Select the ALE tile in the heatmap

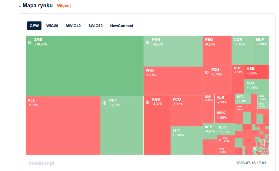click(x=63, y=125)
